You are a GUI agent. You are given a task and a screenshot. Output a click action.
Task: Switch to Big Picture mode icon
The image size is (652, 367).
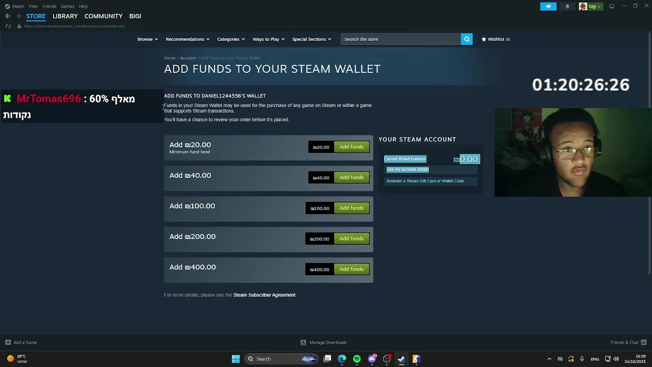tap(612, 6)
